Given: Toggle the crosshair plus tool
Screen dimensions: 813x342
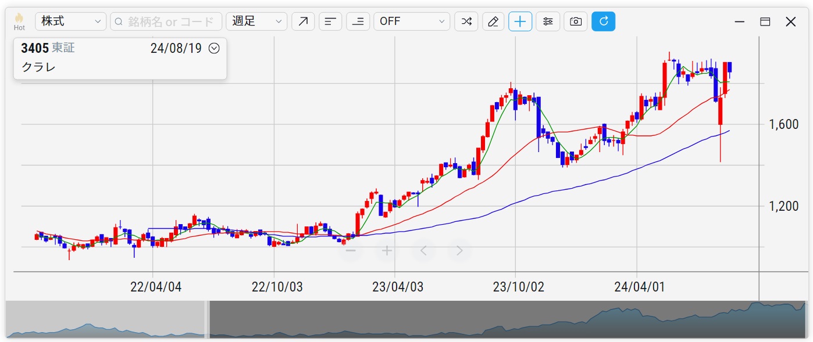Looking at the screenshot, I should click(520, 21).
